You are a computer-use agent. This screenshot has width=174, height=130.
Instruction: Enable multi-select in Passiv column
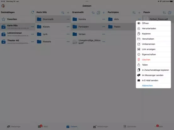(170, 13)
